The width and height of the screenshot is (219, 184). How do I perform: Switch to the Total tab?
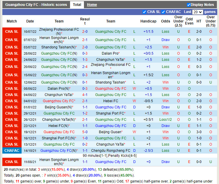tap(77, 5)
